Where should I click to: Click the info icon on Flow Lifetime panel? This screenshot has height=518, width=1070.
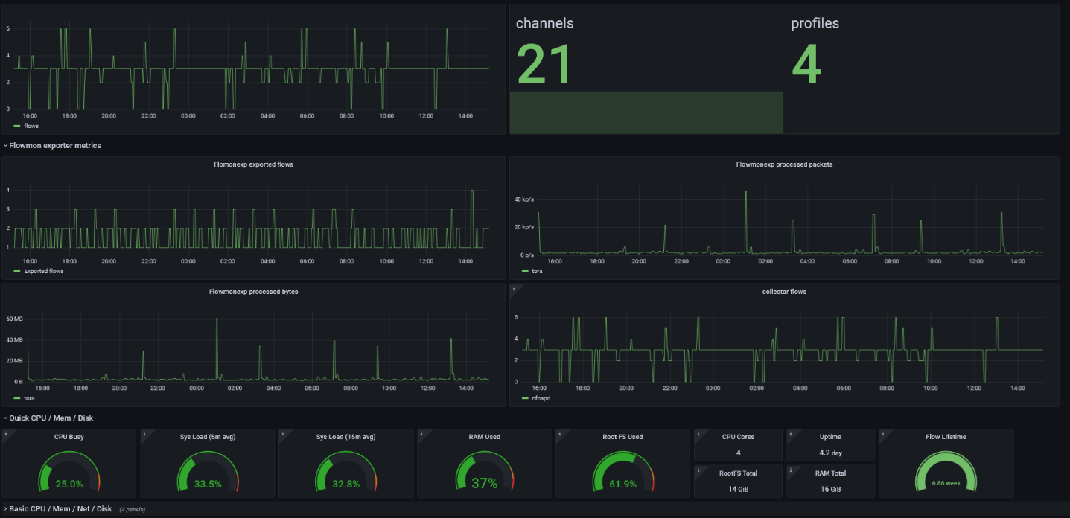(883, 432)
